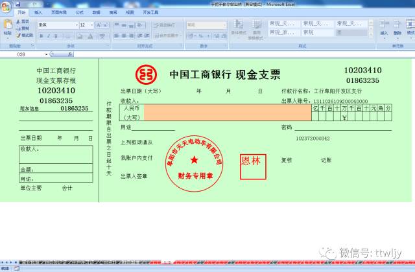
Task: Click the 中国工商银行 现金支票 heading
Action: 225,75
